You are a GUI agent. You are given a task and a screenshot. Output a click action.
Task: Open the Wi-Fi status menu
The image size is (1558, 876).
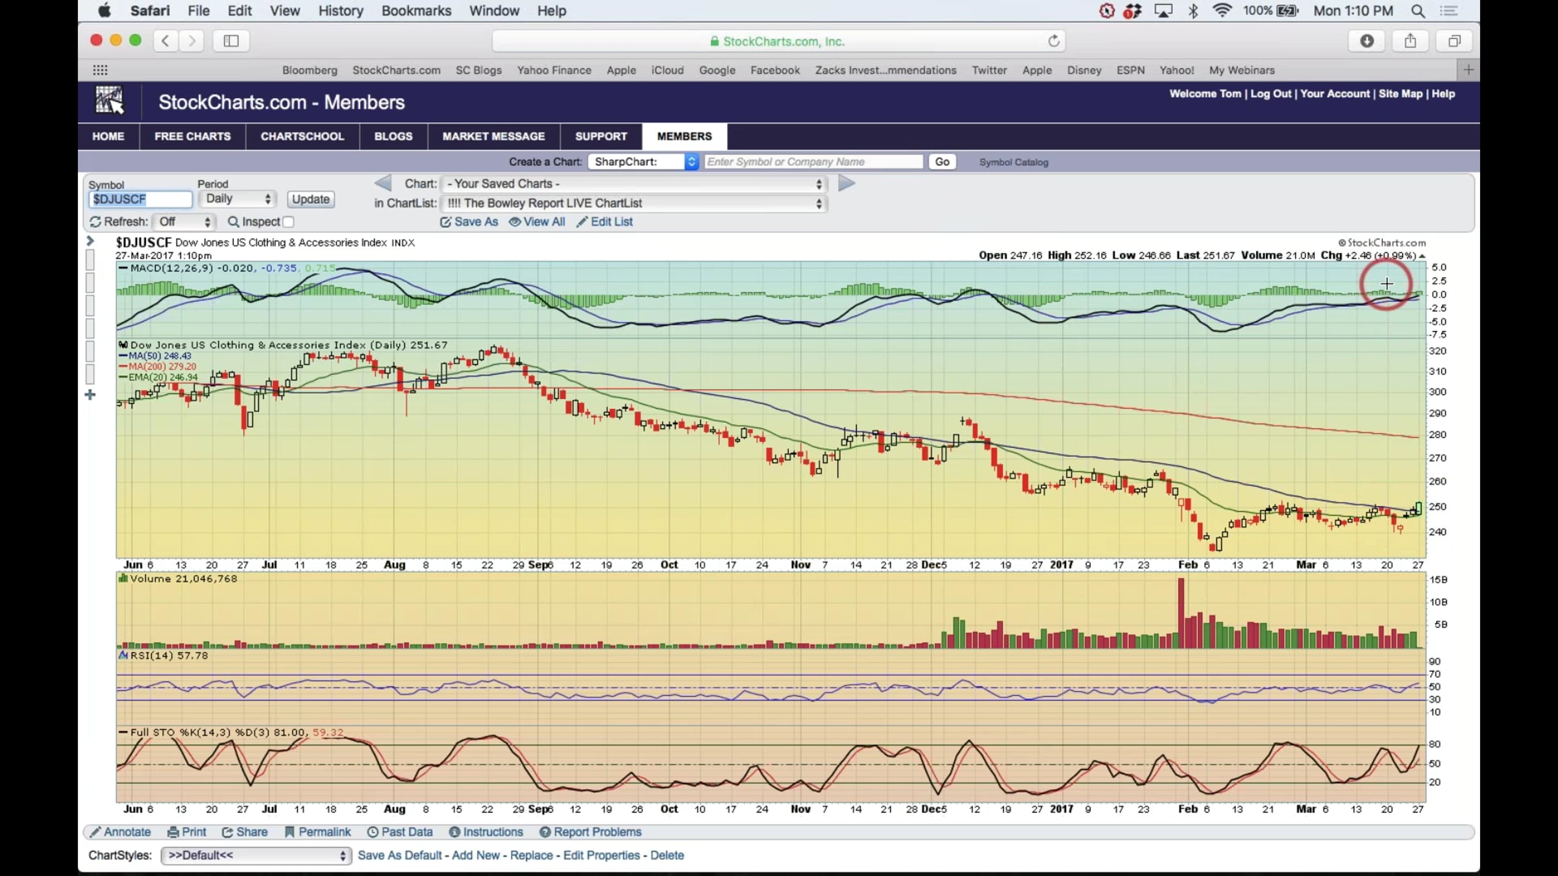pyautogui.click(x=1222, y=10)
